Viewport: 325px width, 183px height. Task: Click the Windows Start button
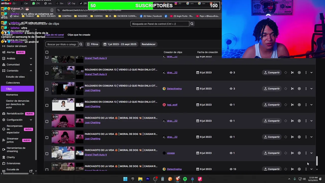[x=125, y=179]
